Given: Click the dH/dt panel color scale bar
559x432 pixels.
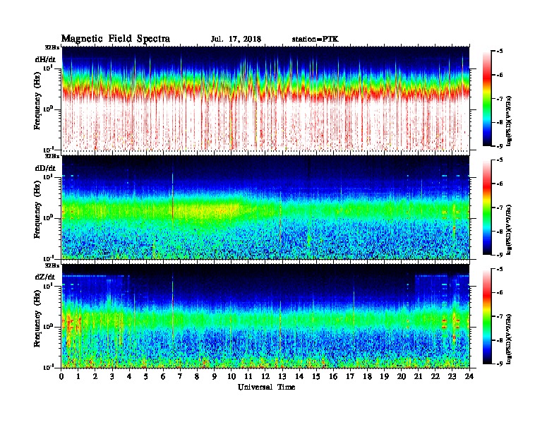Looking at the screenshot, I should (x=487, y=99).
